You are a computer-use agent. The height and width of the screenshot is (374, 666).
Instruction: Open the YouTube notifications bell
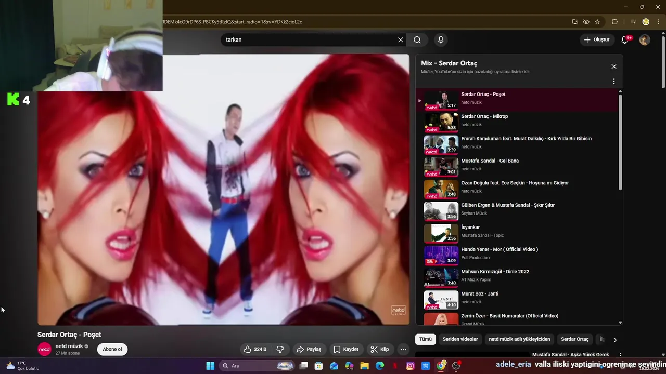625,39
